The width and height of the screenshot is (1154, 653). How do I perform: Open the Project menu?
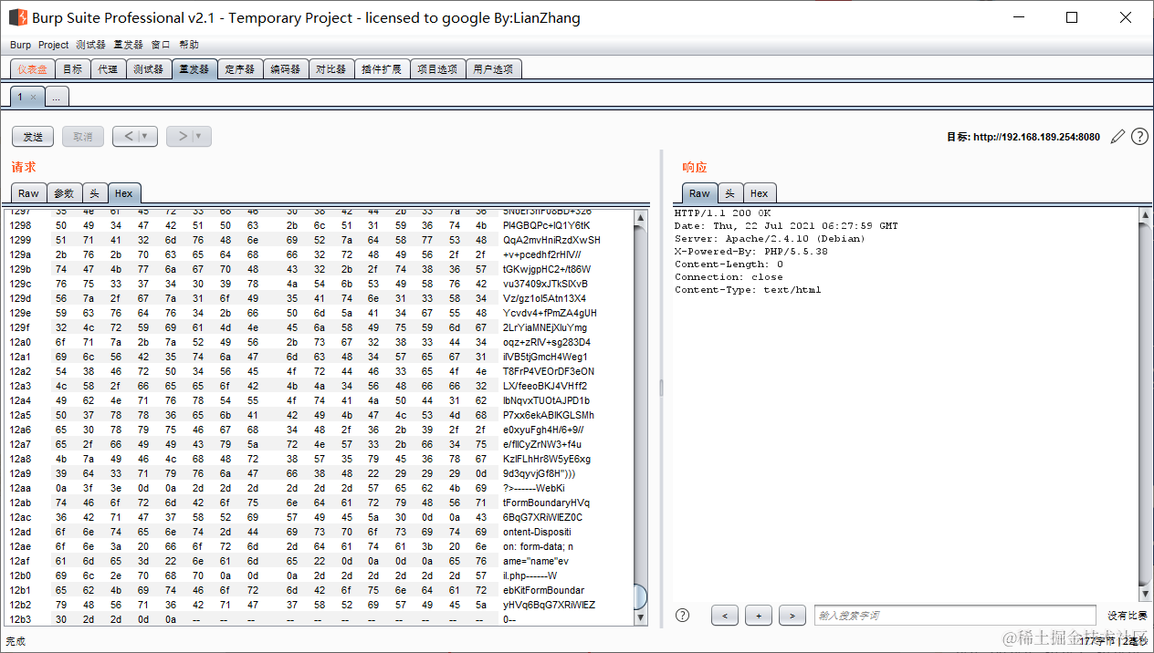pos(53,45)
